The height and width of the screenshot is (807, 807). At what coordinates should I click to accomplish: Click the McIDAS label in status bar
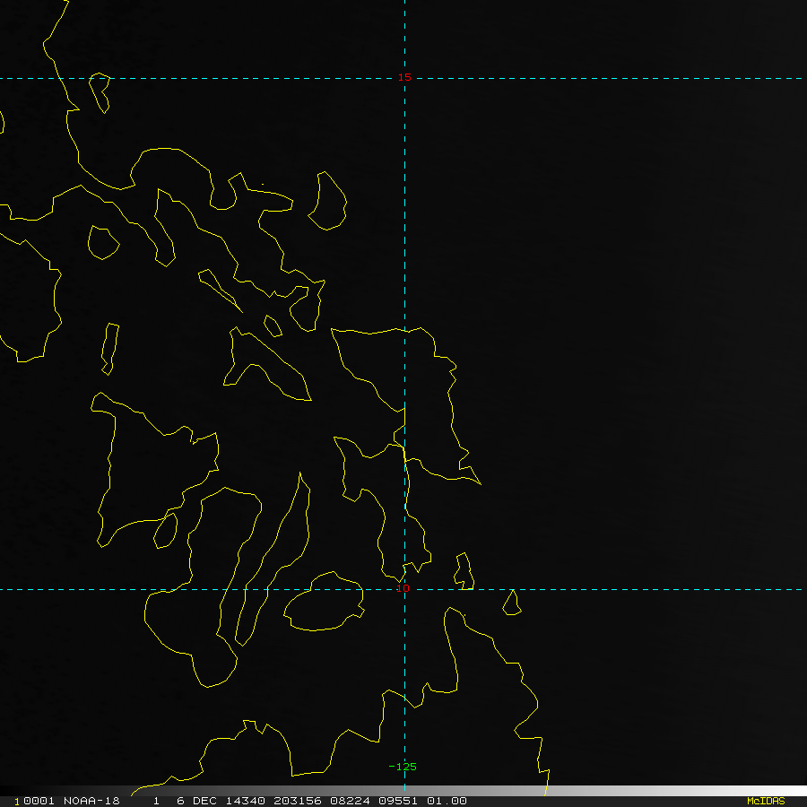click(766, 801)
